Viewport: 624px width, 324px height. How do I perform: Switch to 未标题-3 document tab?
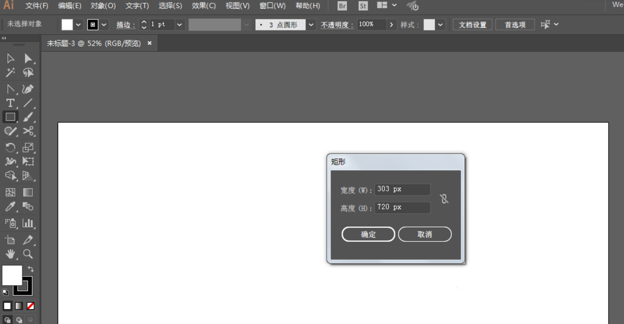coord(94,44)
